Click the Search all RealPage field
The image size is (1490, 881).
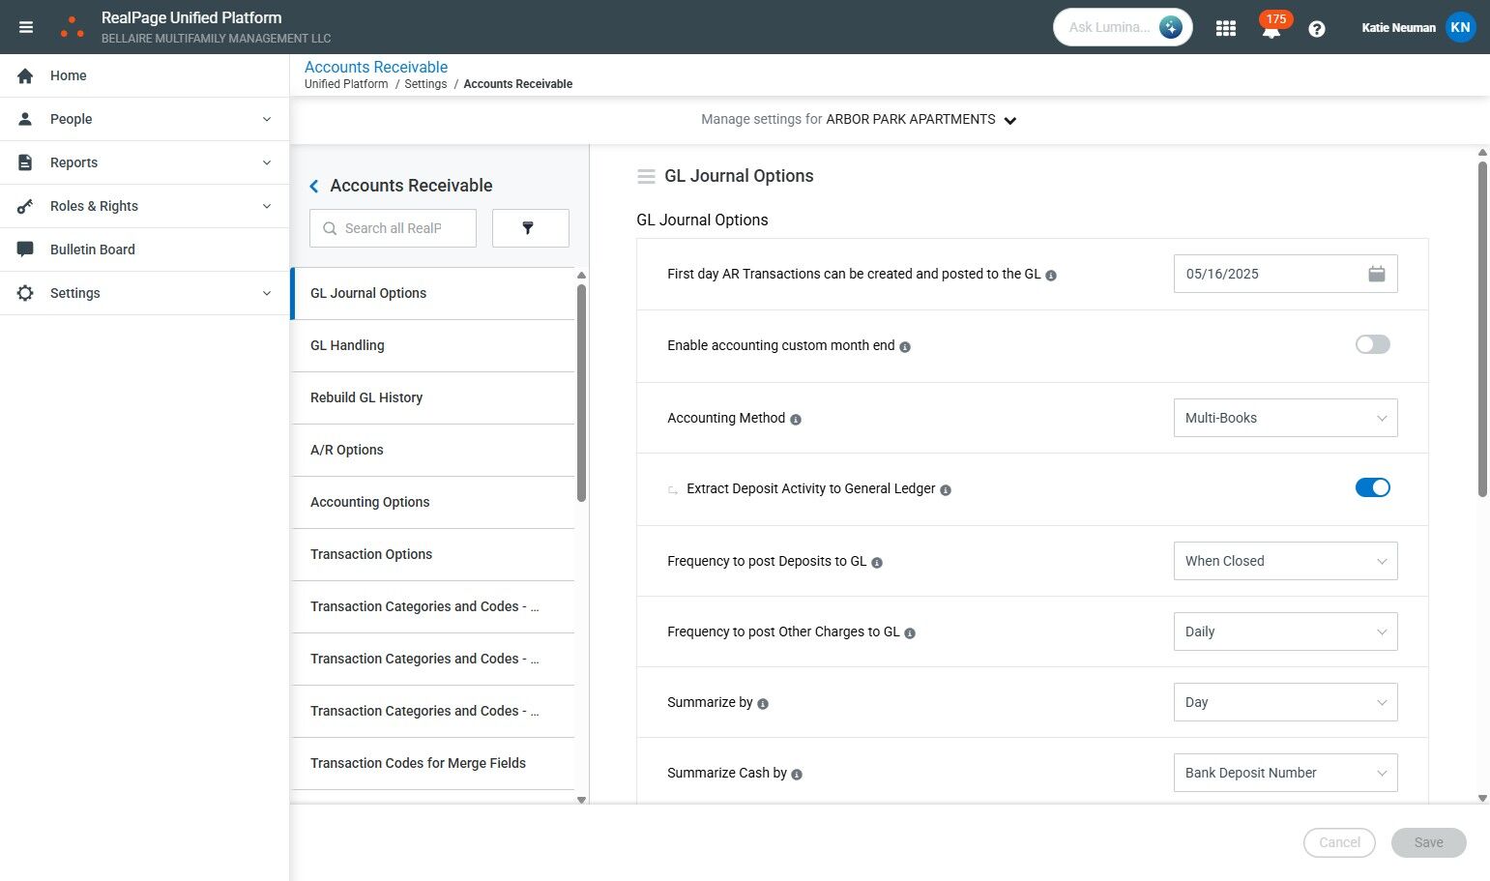point(394,228)
